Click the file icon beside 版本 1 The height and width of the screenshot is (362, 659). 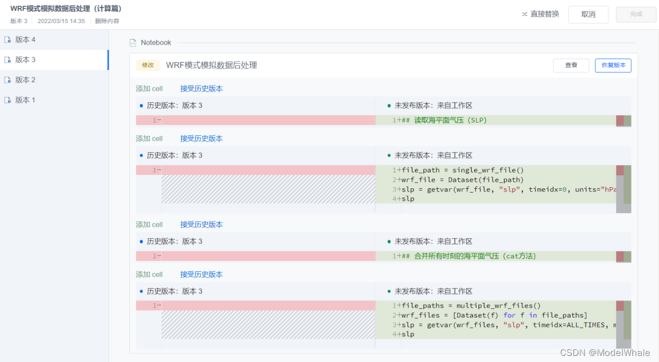pos(7,100)
